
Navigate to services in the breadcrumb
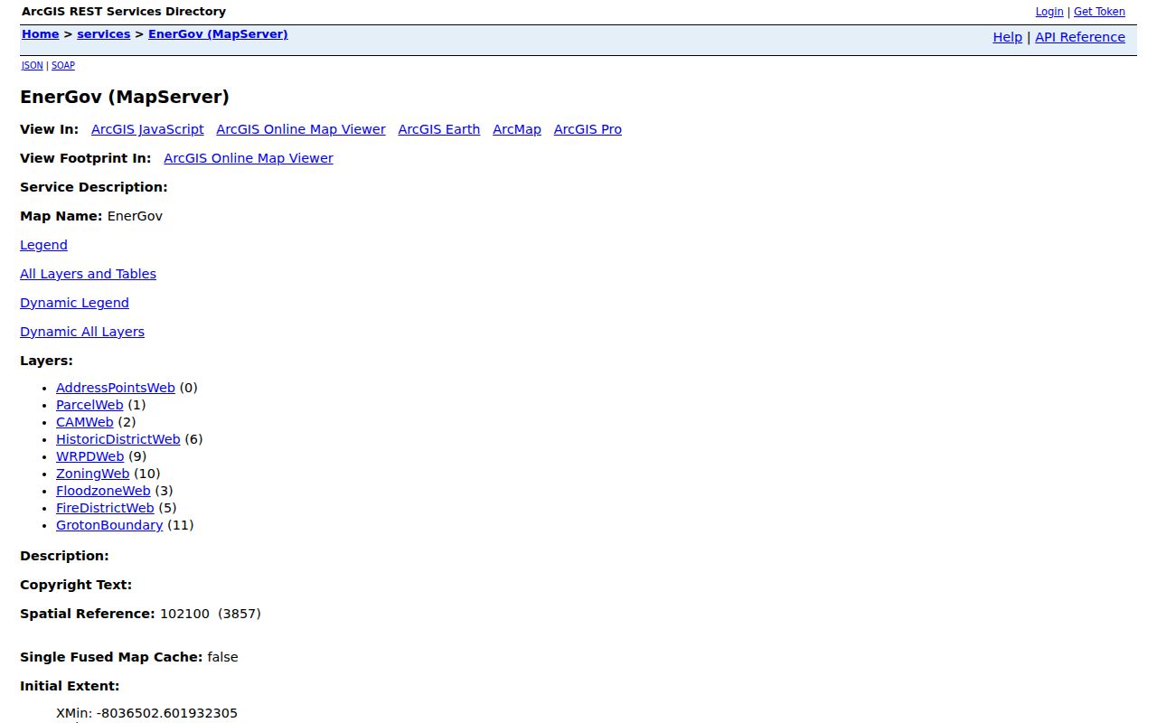104,34
